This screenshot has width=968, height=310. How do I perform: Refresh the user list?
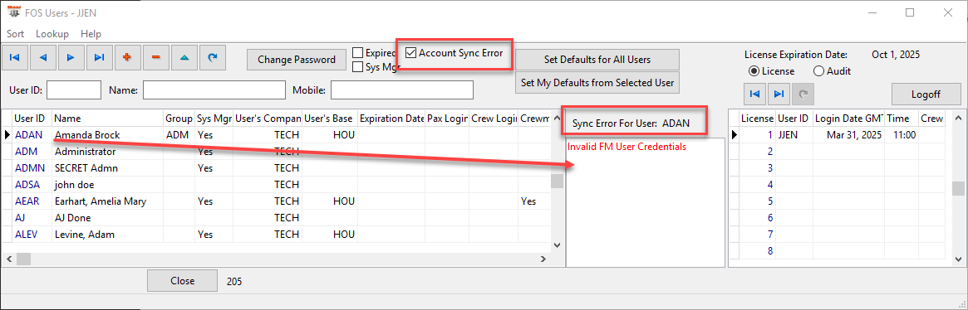point(213,57)
